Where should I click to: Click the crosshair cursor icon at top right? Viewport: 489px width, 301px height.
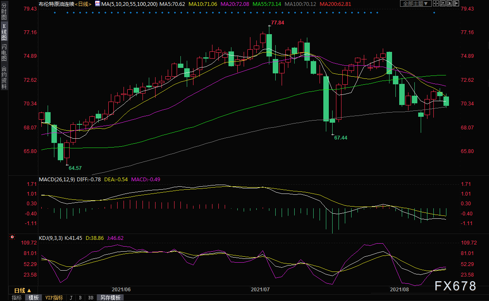[435, 3]
